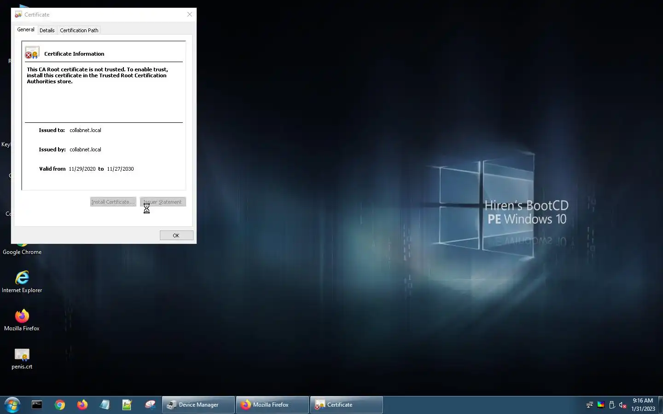This screenshot has width=663, height=414.
Task: Launch the Snipping Tool taskbar icon
Action: tap(150, 405)
